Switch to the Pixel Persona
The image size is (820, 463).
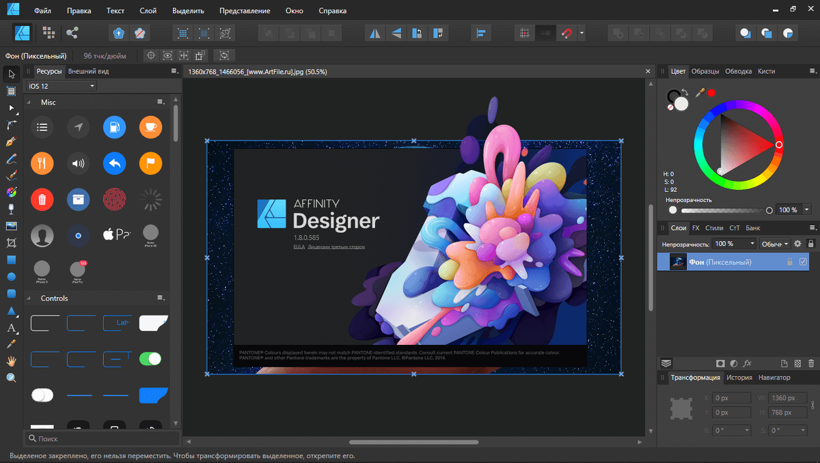tap(49, 32)
